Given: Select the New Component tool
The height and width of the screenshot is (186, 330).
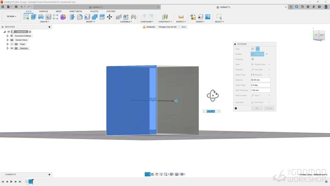Looking at the screenshot, I should tap(126, 17).
